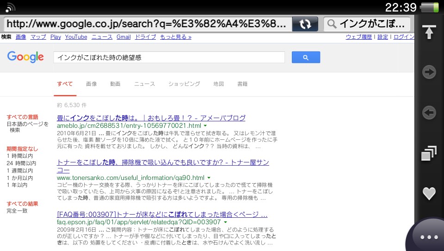Filter results to 1 週間以内
444x251 pixels.
[x=20, y=171]
